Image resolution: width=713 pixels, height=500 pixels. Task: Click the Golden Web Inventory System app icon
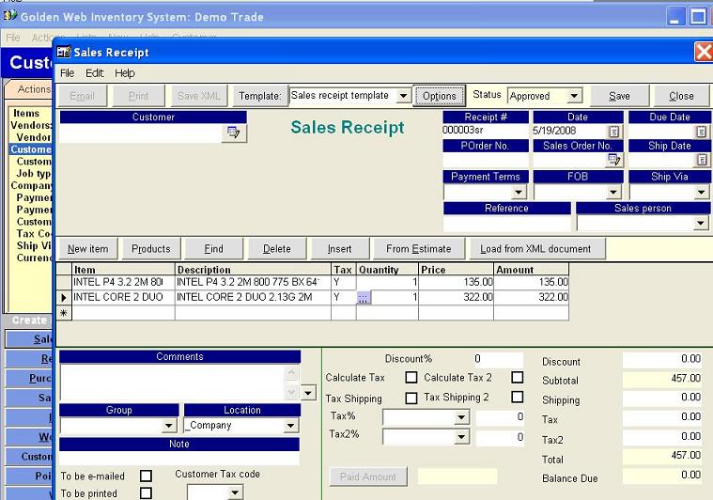tap(10, 16)
